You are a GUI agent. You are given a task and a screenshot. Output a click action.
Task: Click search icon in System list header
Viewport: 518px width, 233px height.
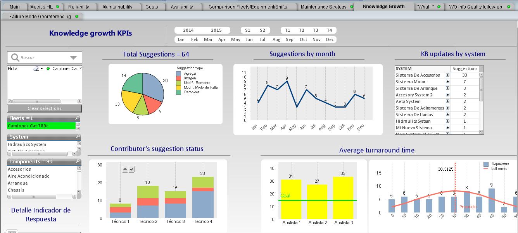point(78,137)
